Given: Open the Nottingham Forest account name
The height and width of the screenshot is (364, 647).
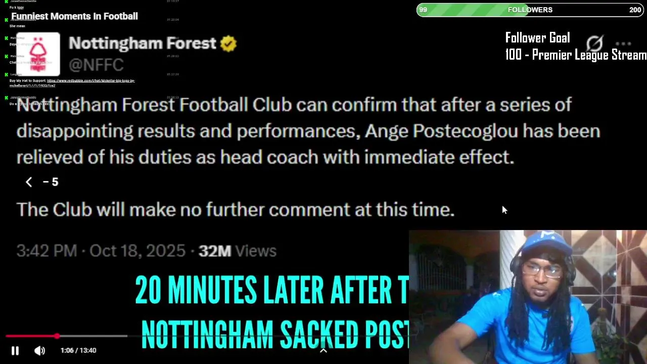Looking at the screenshot, I should click(x=143, y=43).
